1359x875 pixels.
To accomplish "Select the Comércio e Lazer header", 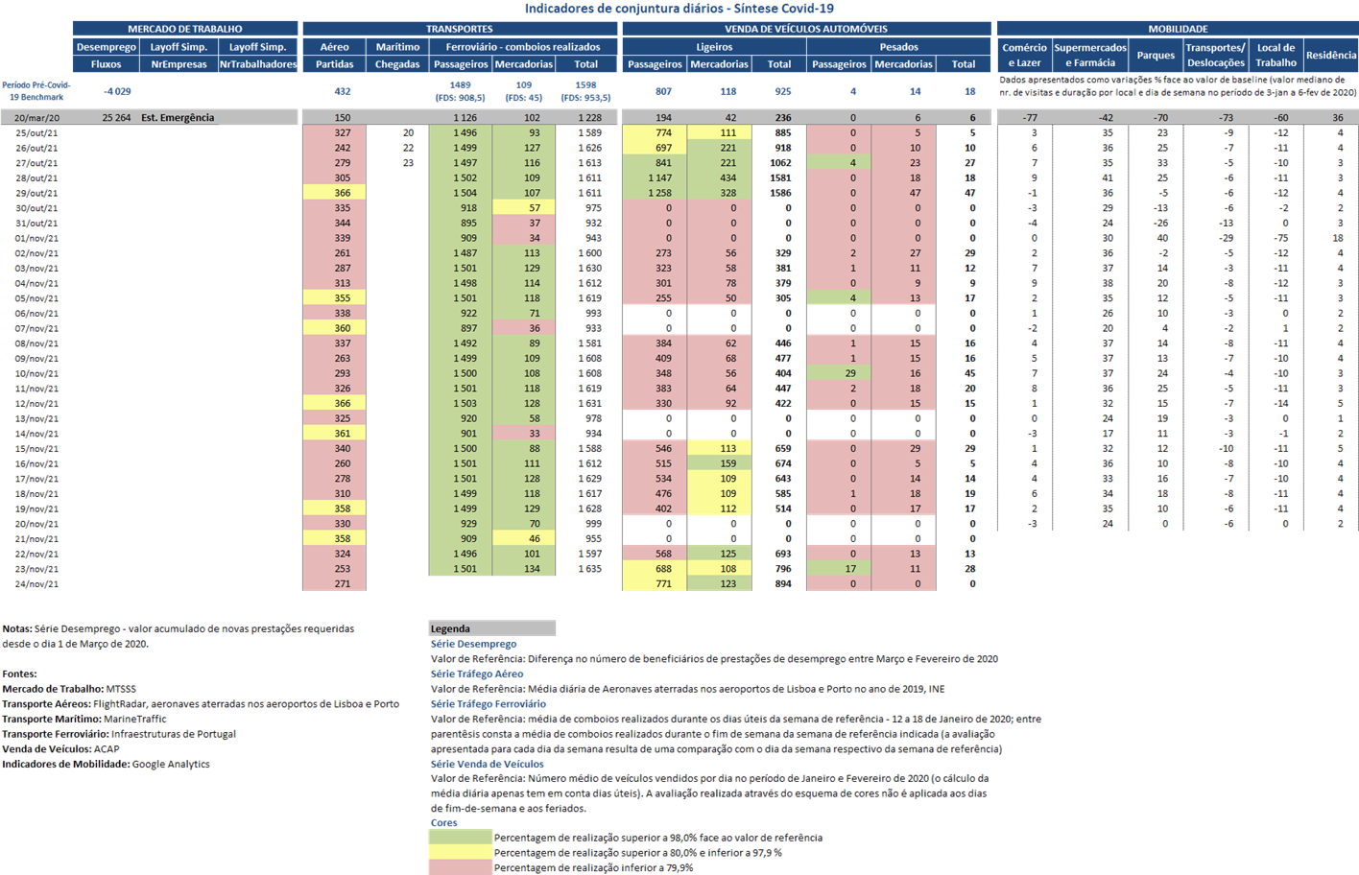I will pyautogui.click(x=1024, y=55).
